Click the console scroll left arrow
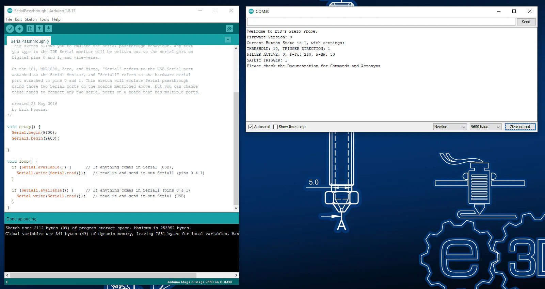The width and height of the screenshot is (545, 289). tap(7, 275)
